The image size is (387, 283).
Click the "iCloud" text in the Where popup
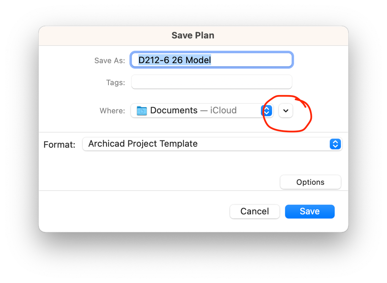pyautogui.click(x=223, y=111)
